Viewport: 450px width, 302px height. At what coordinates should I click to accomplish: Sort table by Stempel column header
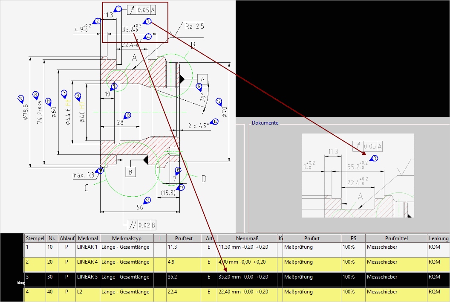[x=35, y=238]
